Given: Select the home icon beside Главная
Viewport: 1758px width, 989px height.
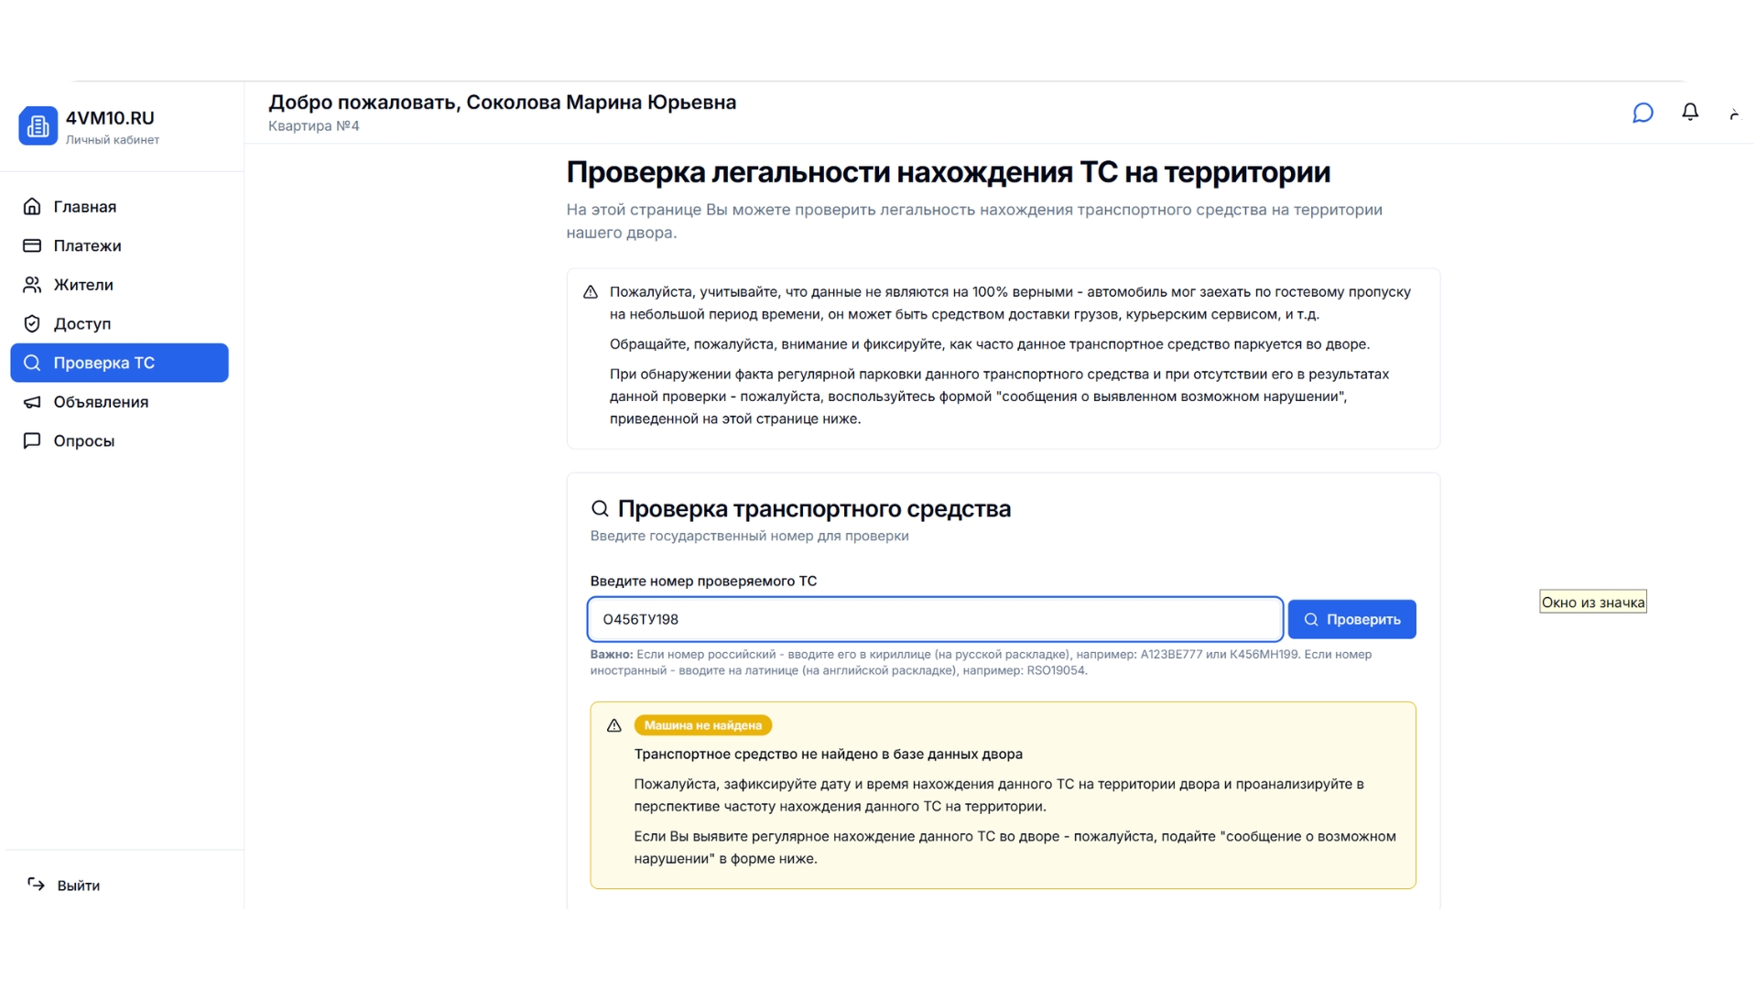Looking at the screenshot, I should click(32, 206).
